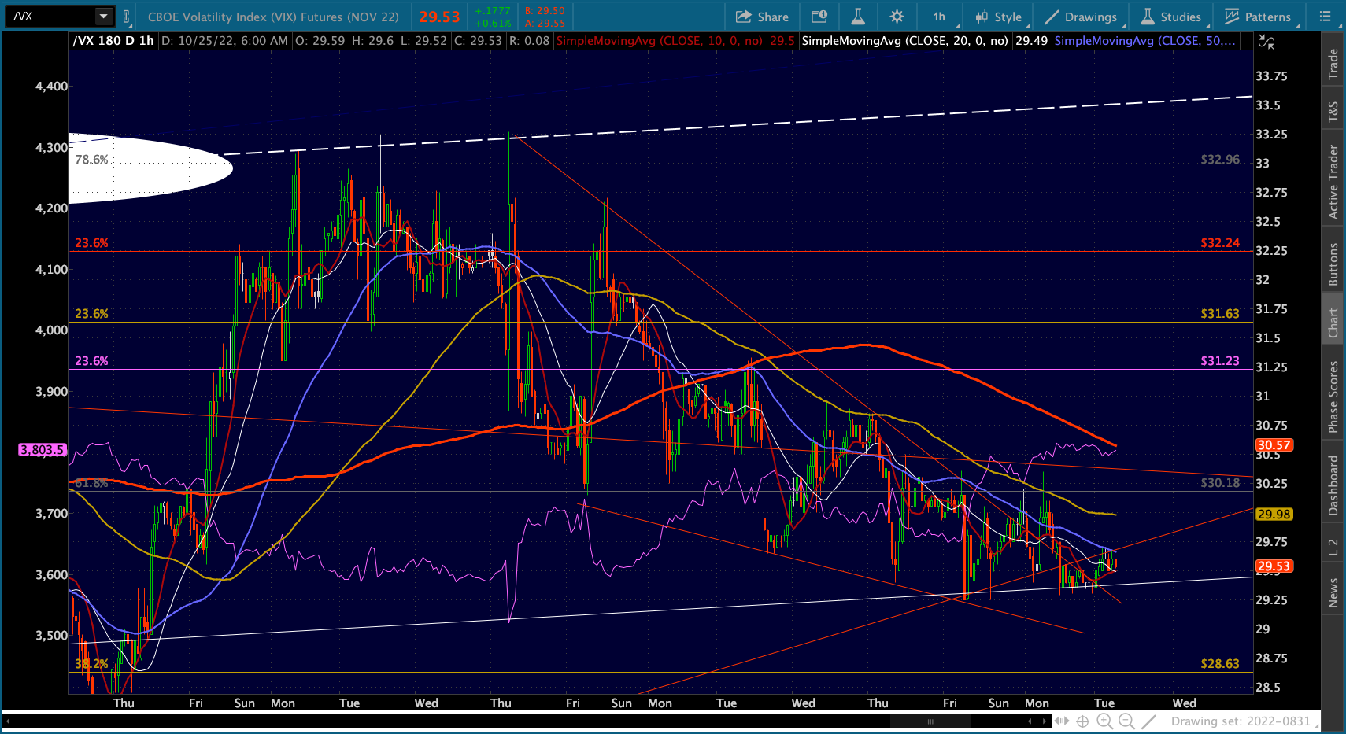Switch to the Active Trader side tab
Screen dimensions: 1346x734
pyautogui.click(x=1333, y=181)
